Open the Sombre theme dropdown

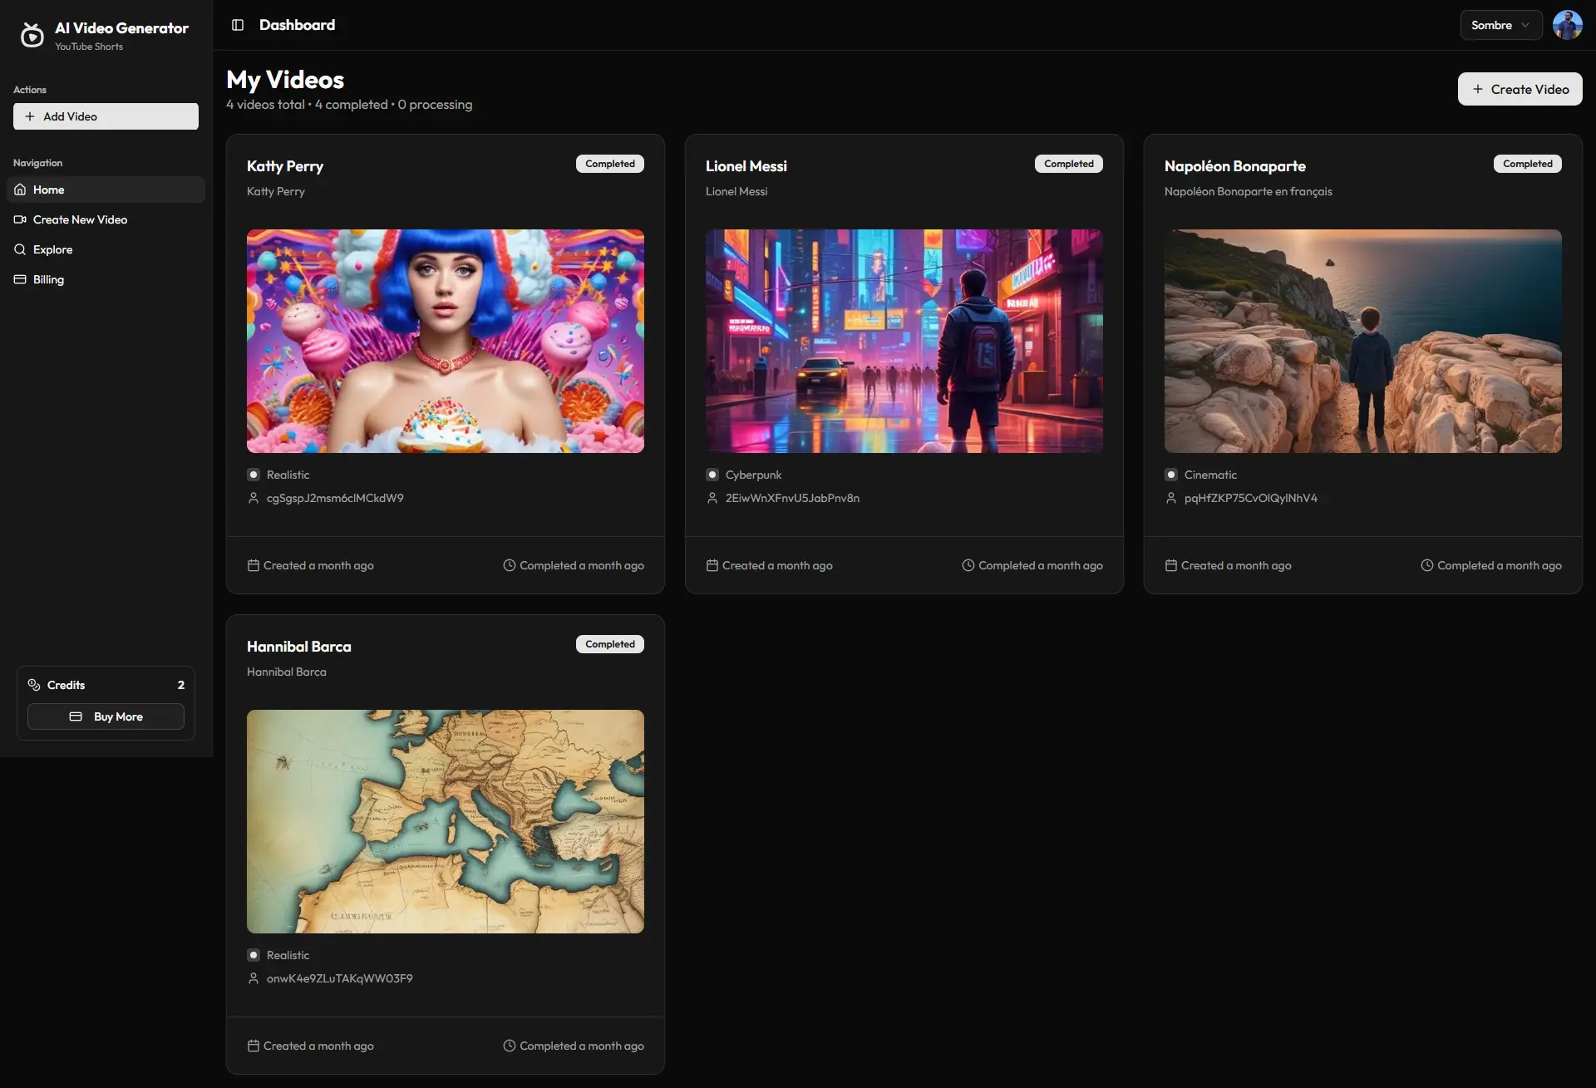(x=1500, y=25)
